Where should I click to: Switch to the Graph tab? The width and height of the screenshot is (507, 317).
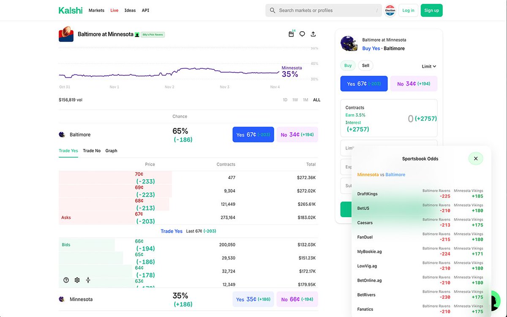click(x=111, y=150)
